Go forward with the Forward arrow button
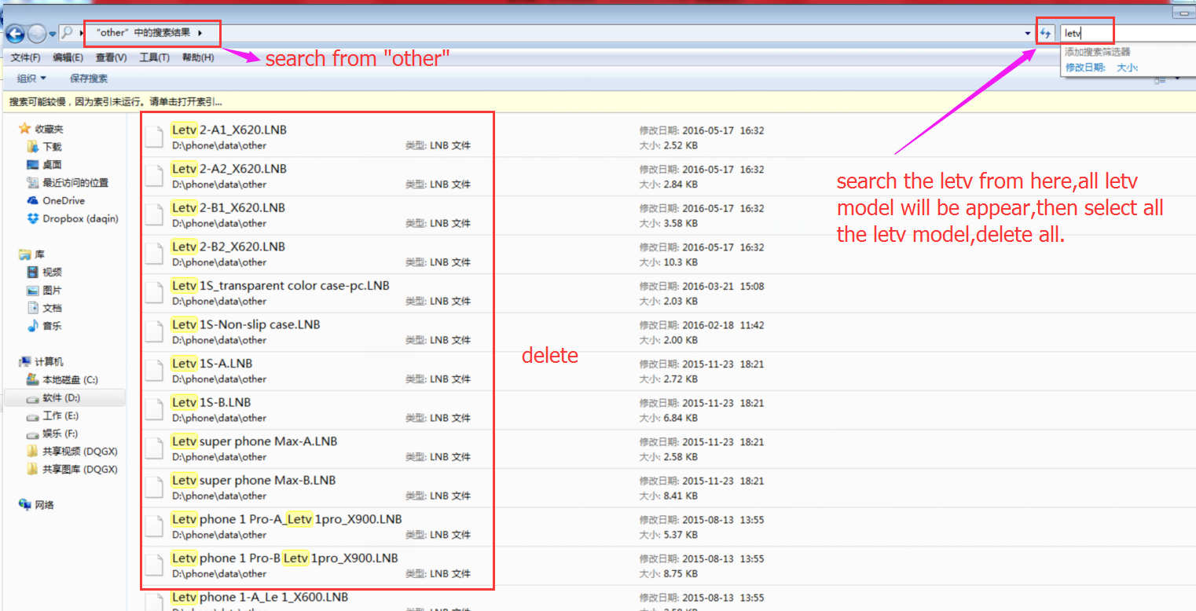 click(36, 34)
